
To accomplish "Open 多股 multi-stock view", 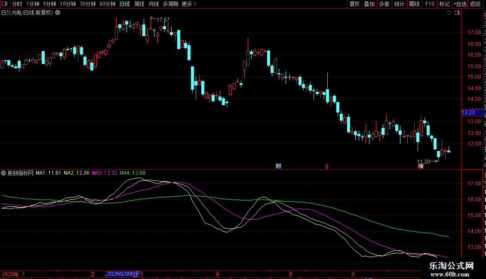I will [384, 4].
